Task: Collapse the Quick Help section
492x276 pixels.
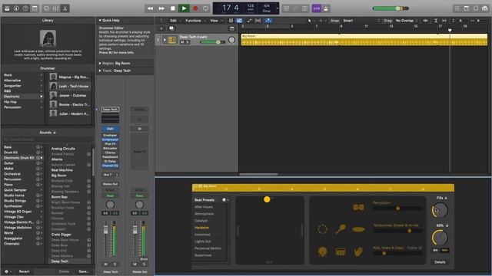Action: (100, 21)
